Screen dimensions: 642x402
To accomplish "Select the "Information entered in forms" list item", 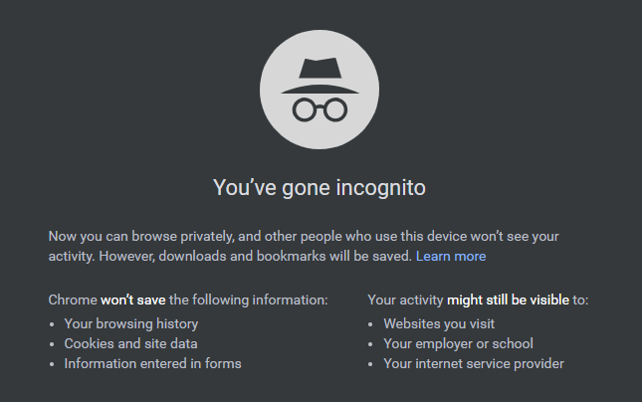I will coord(152,363).
